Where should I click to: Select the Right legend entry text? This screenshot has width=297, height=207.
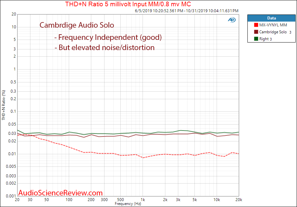click(x=264, y=39)
